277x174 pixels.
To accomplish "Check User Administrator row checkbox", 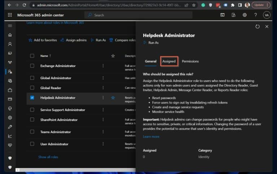I will (x=32, y=144).
